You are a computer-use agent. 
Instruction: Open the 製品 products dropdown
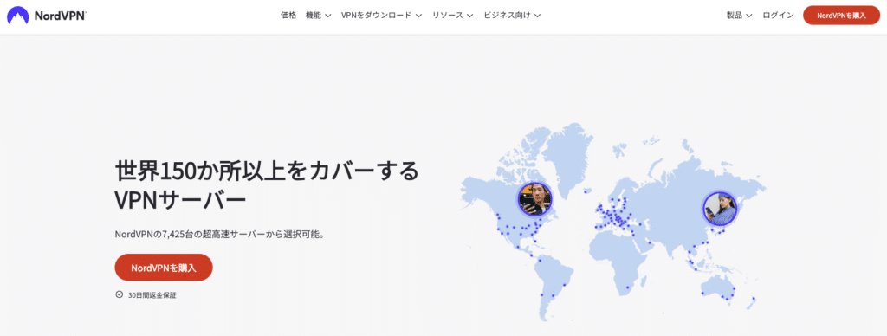click(x=739, y=16)
